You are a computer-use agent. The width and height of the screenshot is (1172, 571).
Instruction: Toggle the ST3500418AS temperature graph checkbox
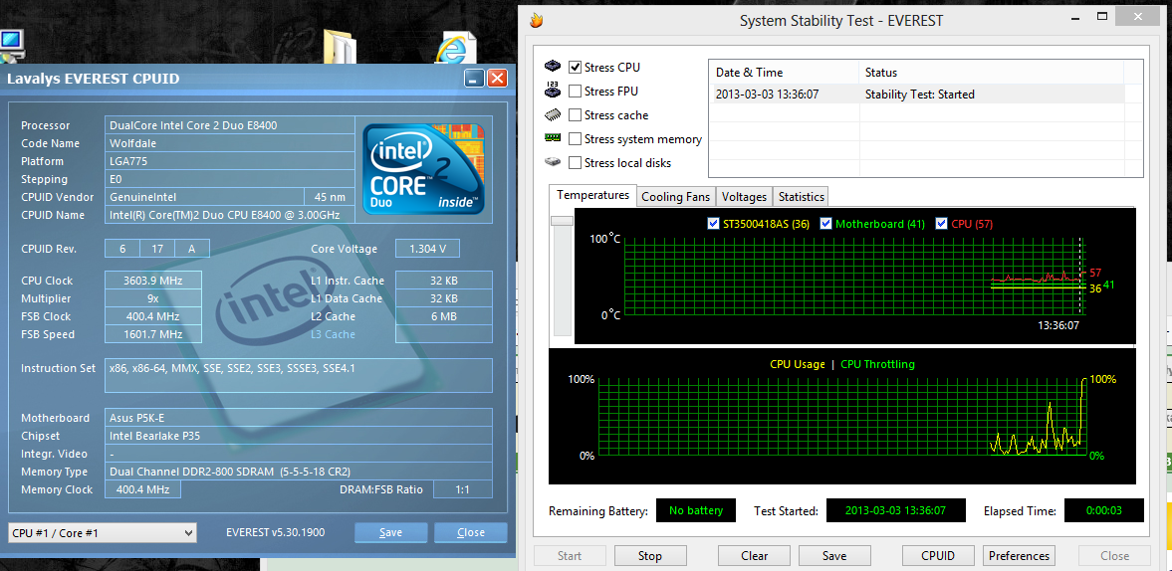pyautogui.click(x=712, y=223)
